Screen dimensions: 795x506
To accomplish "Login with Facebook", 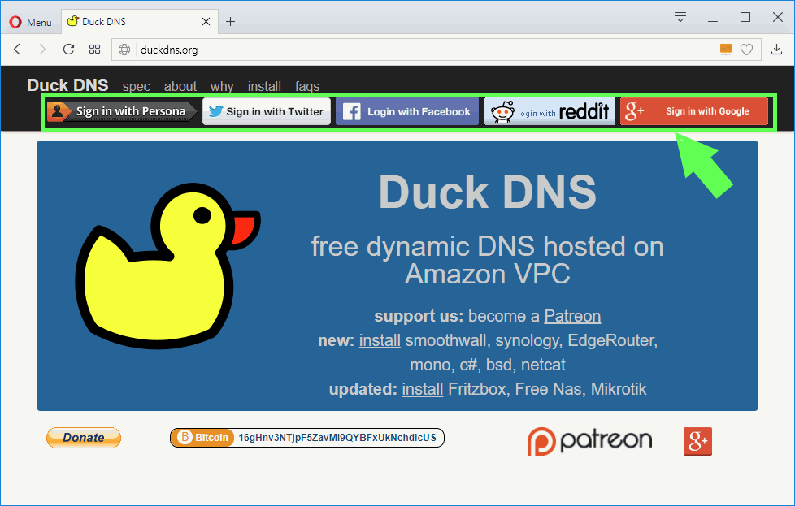I will click(x=407, y=111).
